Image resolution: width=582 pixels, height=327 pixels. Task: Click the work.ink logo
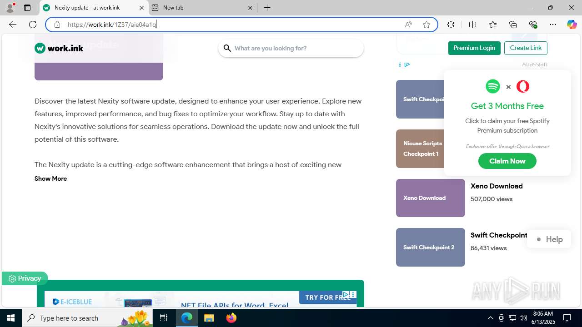click(x=59, y=48)
